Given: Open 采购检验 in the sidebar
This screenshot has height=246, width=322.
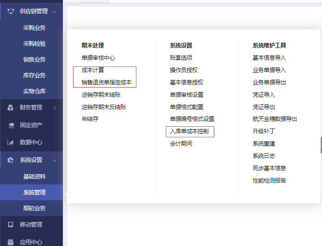Looking at the screenshot, I should coord(34,44).
